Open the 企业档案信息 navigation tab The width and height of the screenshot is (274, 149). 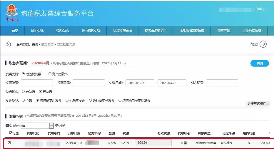tap(252, 31)
